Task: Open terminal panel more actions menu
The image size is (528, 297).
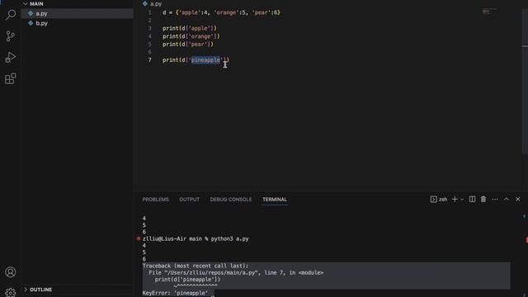Action: [495, 200]
